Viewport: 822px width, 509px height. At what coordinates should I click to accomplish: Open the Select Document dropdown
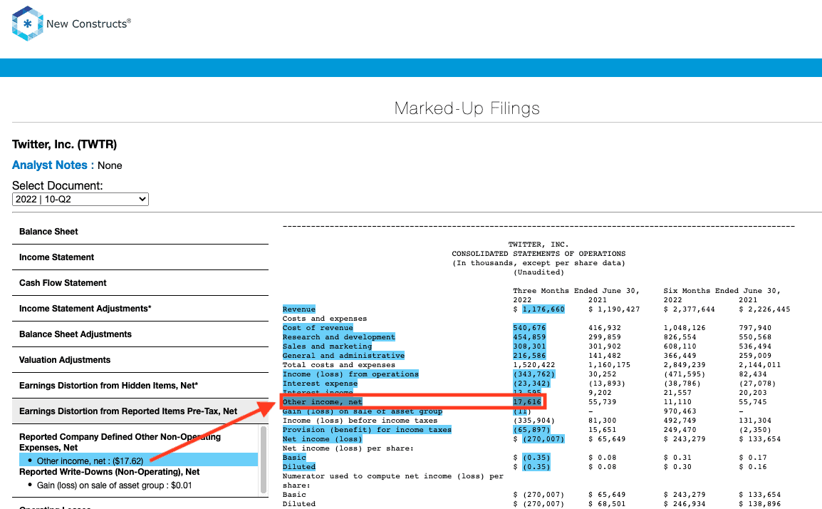pyautogui.click(x=80, y=200)
